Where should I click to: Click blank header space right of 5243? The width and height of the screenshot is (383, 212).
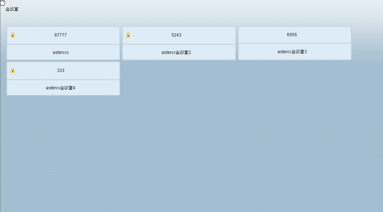(x=212, y=35)
